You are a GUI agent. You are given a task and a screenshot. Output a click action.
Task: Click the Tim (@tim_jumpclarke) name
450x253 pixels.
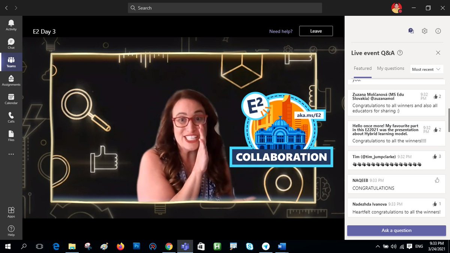tap(374, 157)
